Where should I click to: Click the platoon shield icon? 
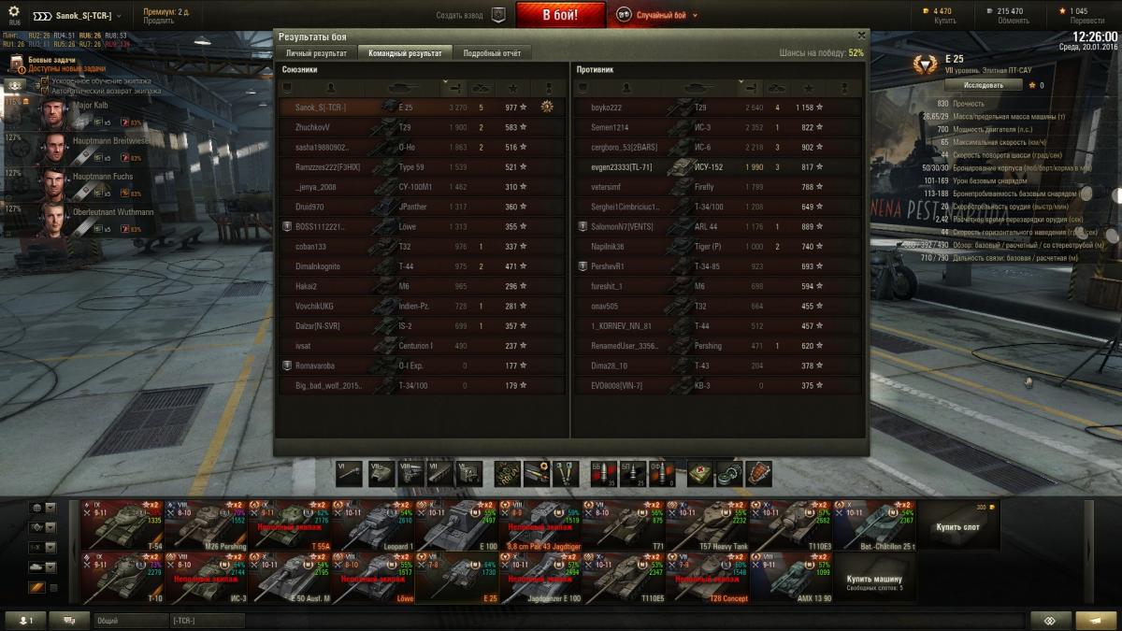point(498,15)
